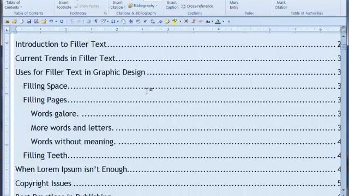349x196 pixels.
Task: Click the Undo arrow icon
Action: [51, 22]
